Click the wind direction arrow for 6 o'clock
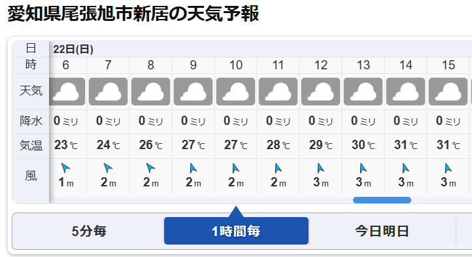Image resolution: width=472 pixels, height=257 pixels. [x=65, y=168]
